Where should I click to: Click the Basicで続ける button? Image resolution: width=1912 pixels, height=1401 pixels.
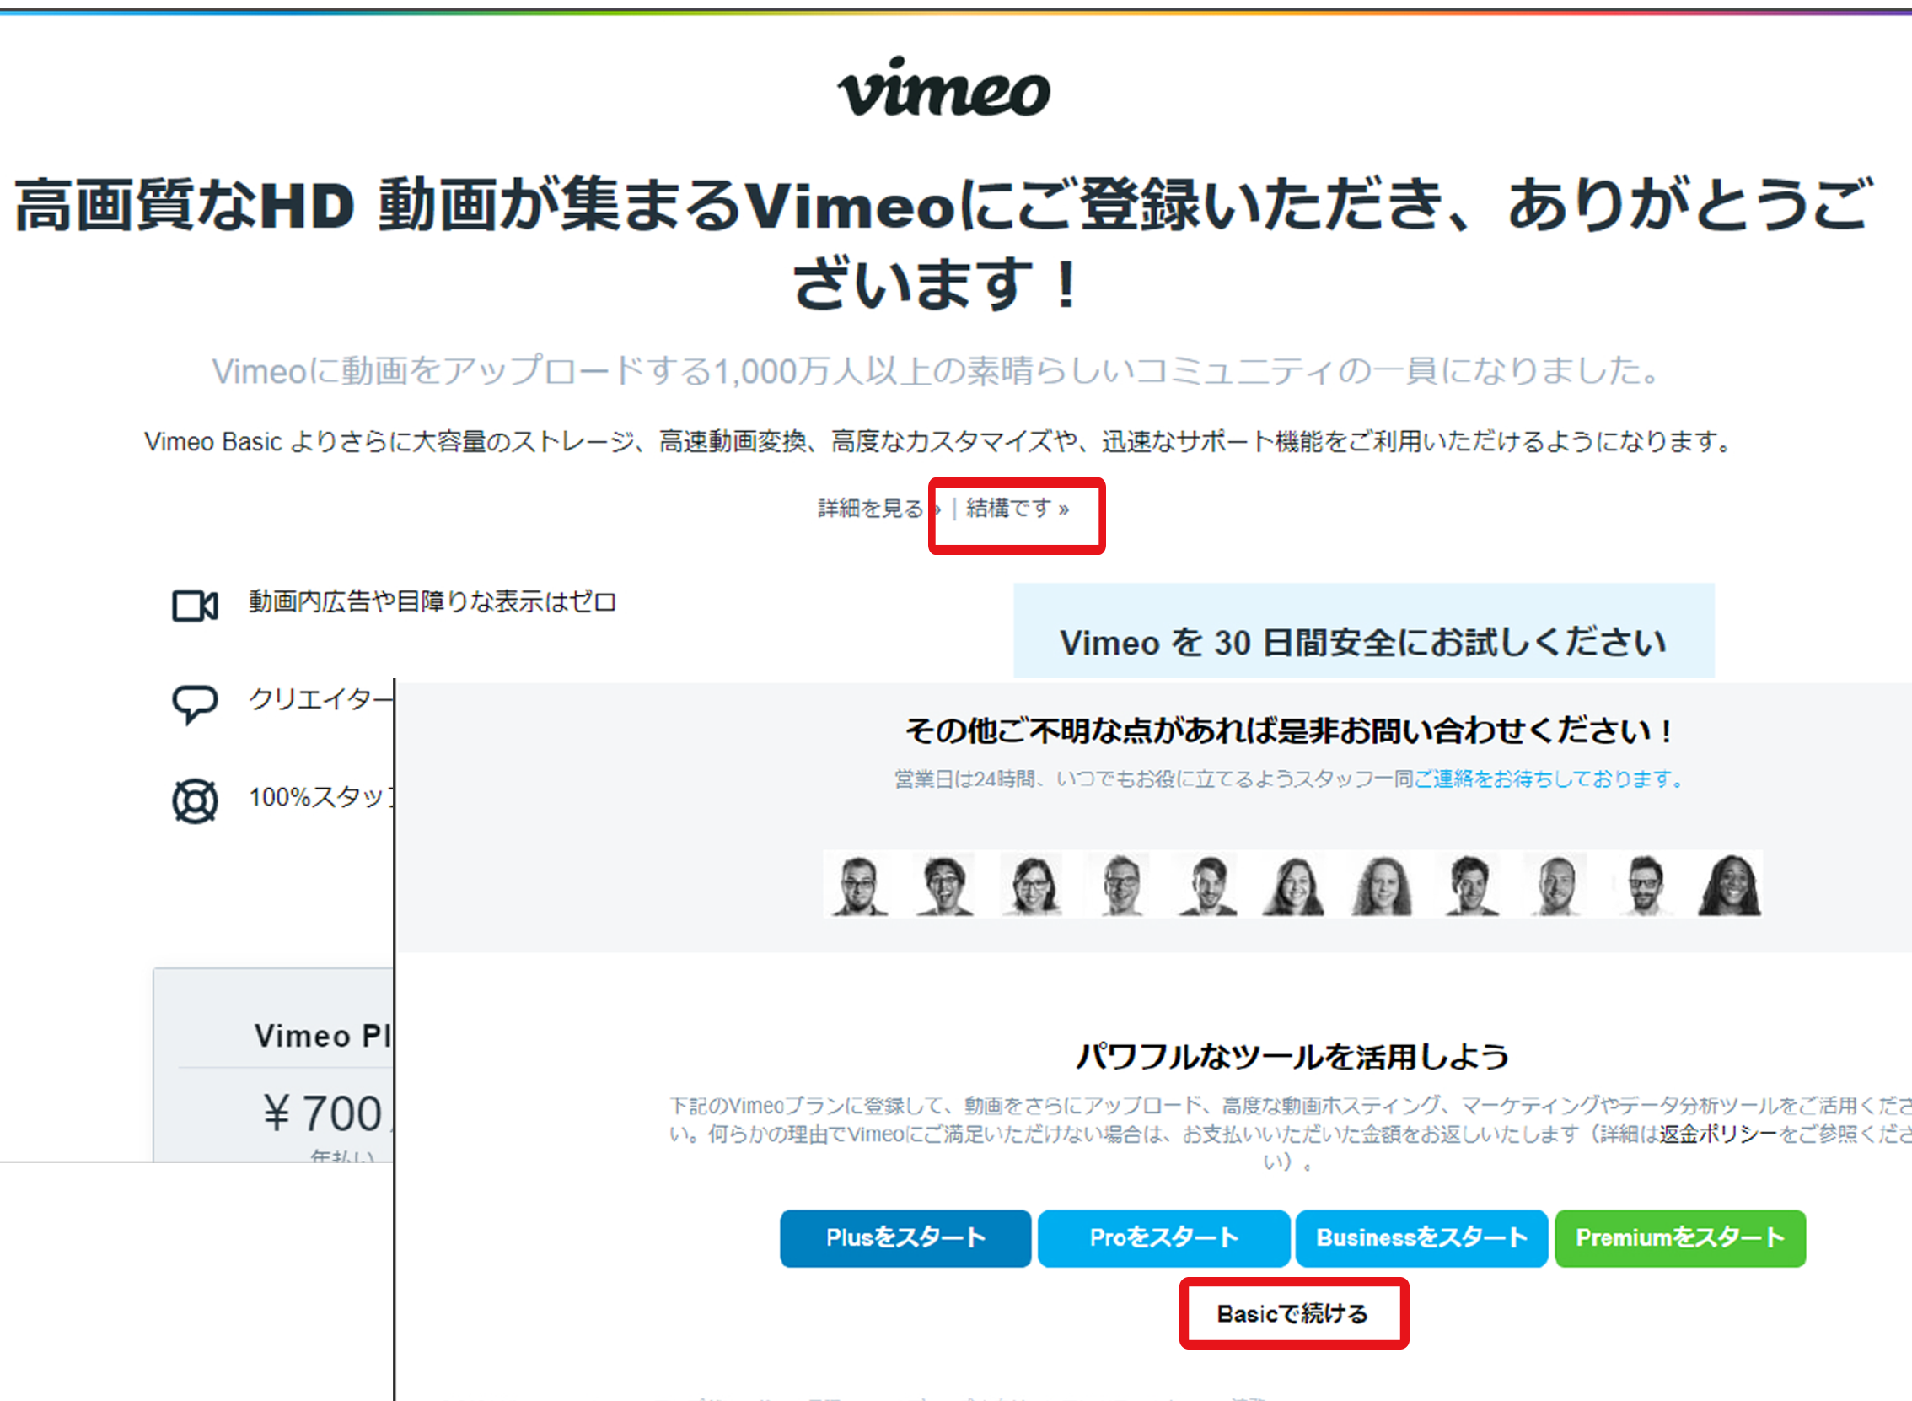1293,1313
